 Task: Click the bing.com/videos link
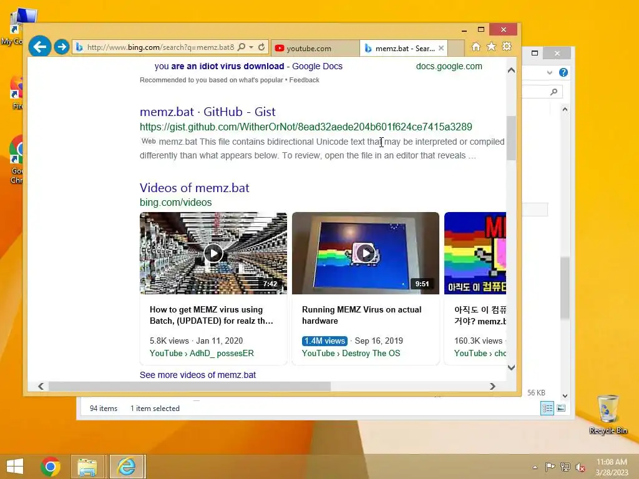[x=175, y=203]
